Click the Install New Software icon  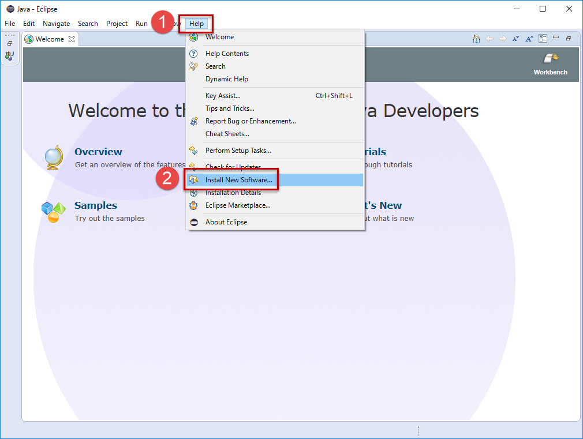[x=193, y=180]
